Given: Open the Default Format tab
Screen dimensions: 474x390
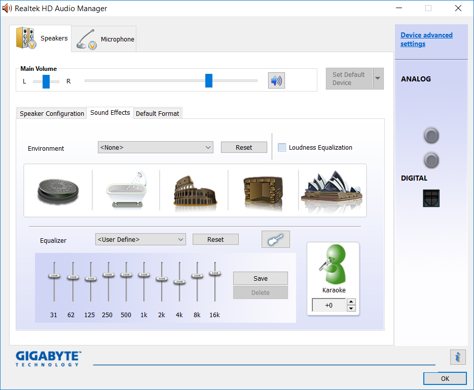Looking at the screenshot, I should [x=157, y=113].
